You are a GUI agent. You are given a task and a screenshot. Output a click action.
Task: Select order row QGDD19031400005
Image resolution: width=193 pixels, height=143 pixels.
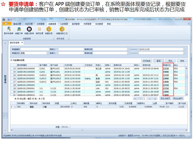(98, 69)
